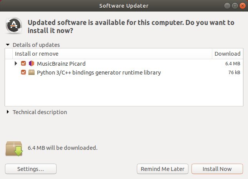Select the MusicBrainz Picard row
Screen dimensions: 248x179
point(124,63)
